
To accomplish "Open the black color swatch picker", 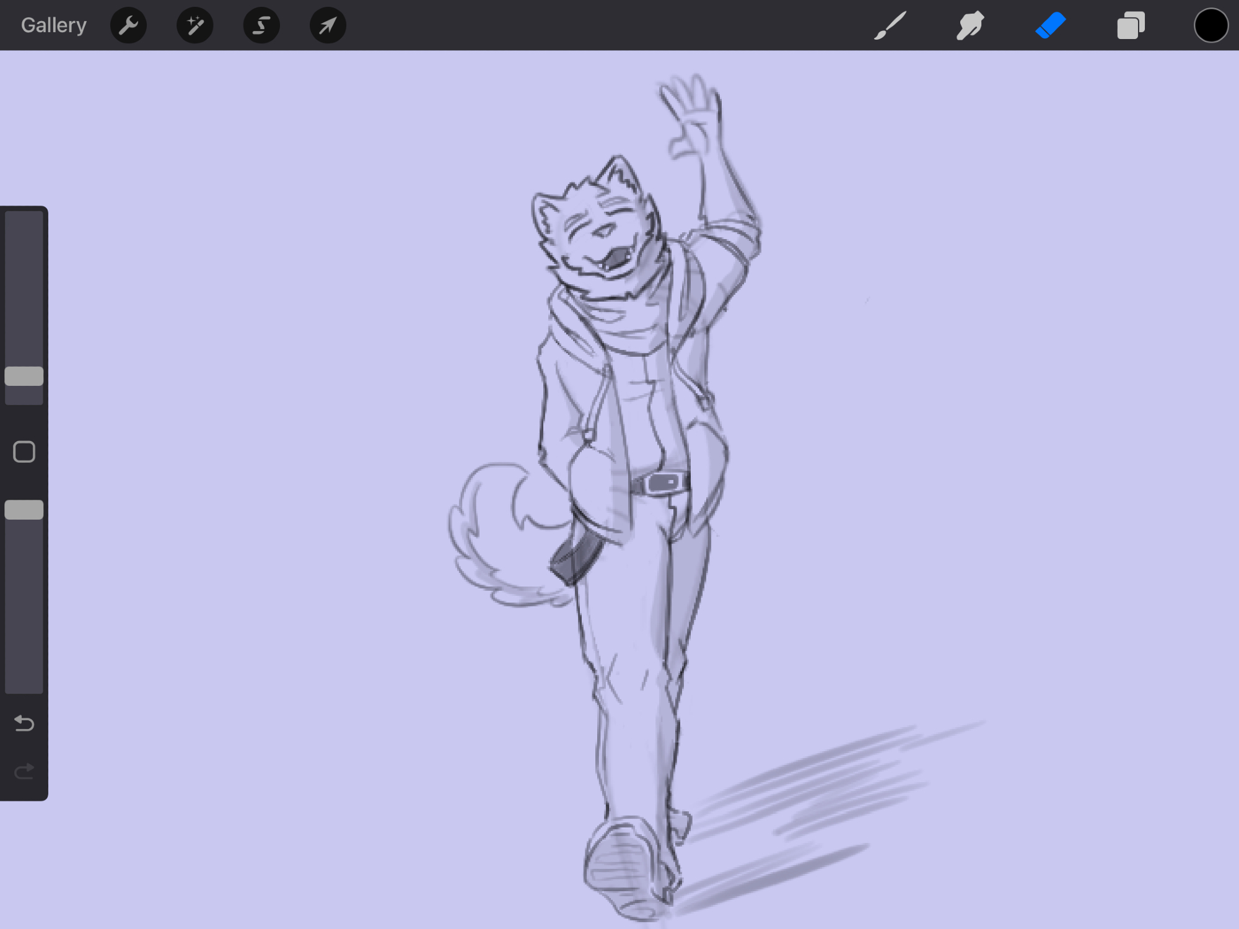I will pyautogui.click(x=1211, y=25).
